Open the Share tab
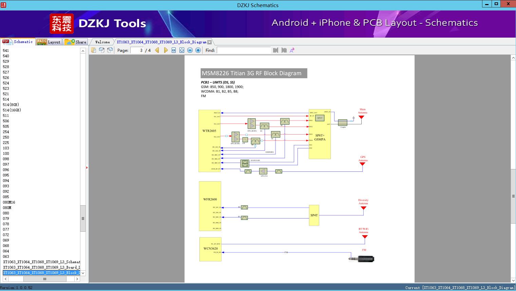Viewport: 516px width, 291px height. 75,42
